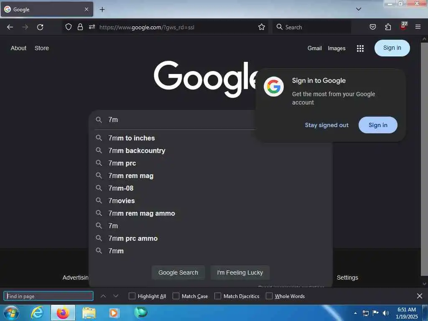The width and height of the screenshot is (428, 321).
Task: Click the network tray icon
Action: [366, 313]
